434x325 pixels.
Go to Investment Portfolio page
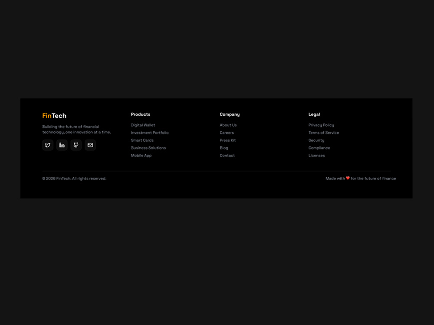coord(150,133)
